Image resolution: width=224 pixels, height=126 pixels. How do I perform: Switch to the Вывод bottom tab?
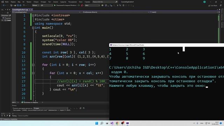tap(14, 116)
